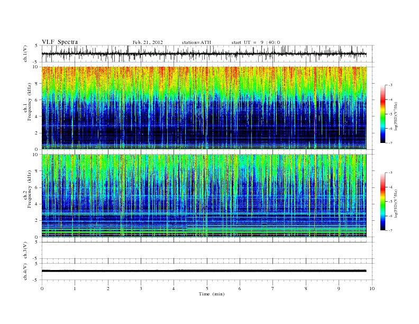The height and width of the screenshot is (324, 419).
Task: Click inside the ch.2 spectrogram panel
Action: pyautogui.click(x=204, y=196)
